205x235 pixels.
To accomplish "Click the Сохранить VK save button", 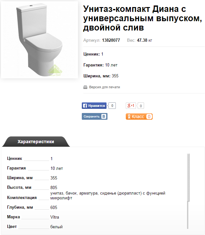I will coord(95,117).
